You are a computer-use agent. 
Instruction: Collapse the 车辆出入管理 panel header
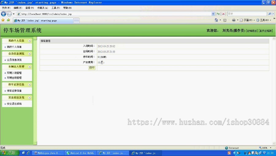(17, 67)
